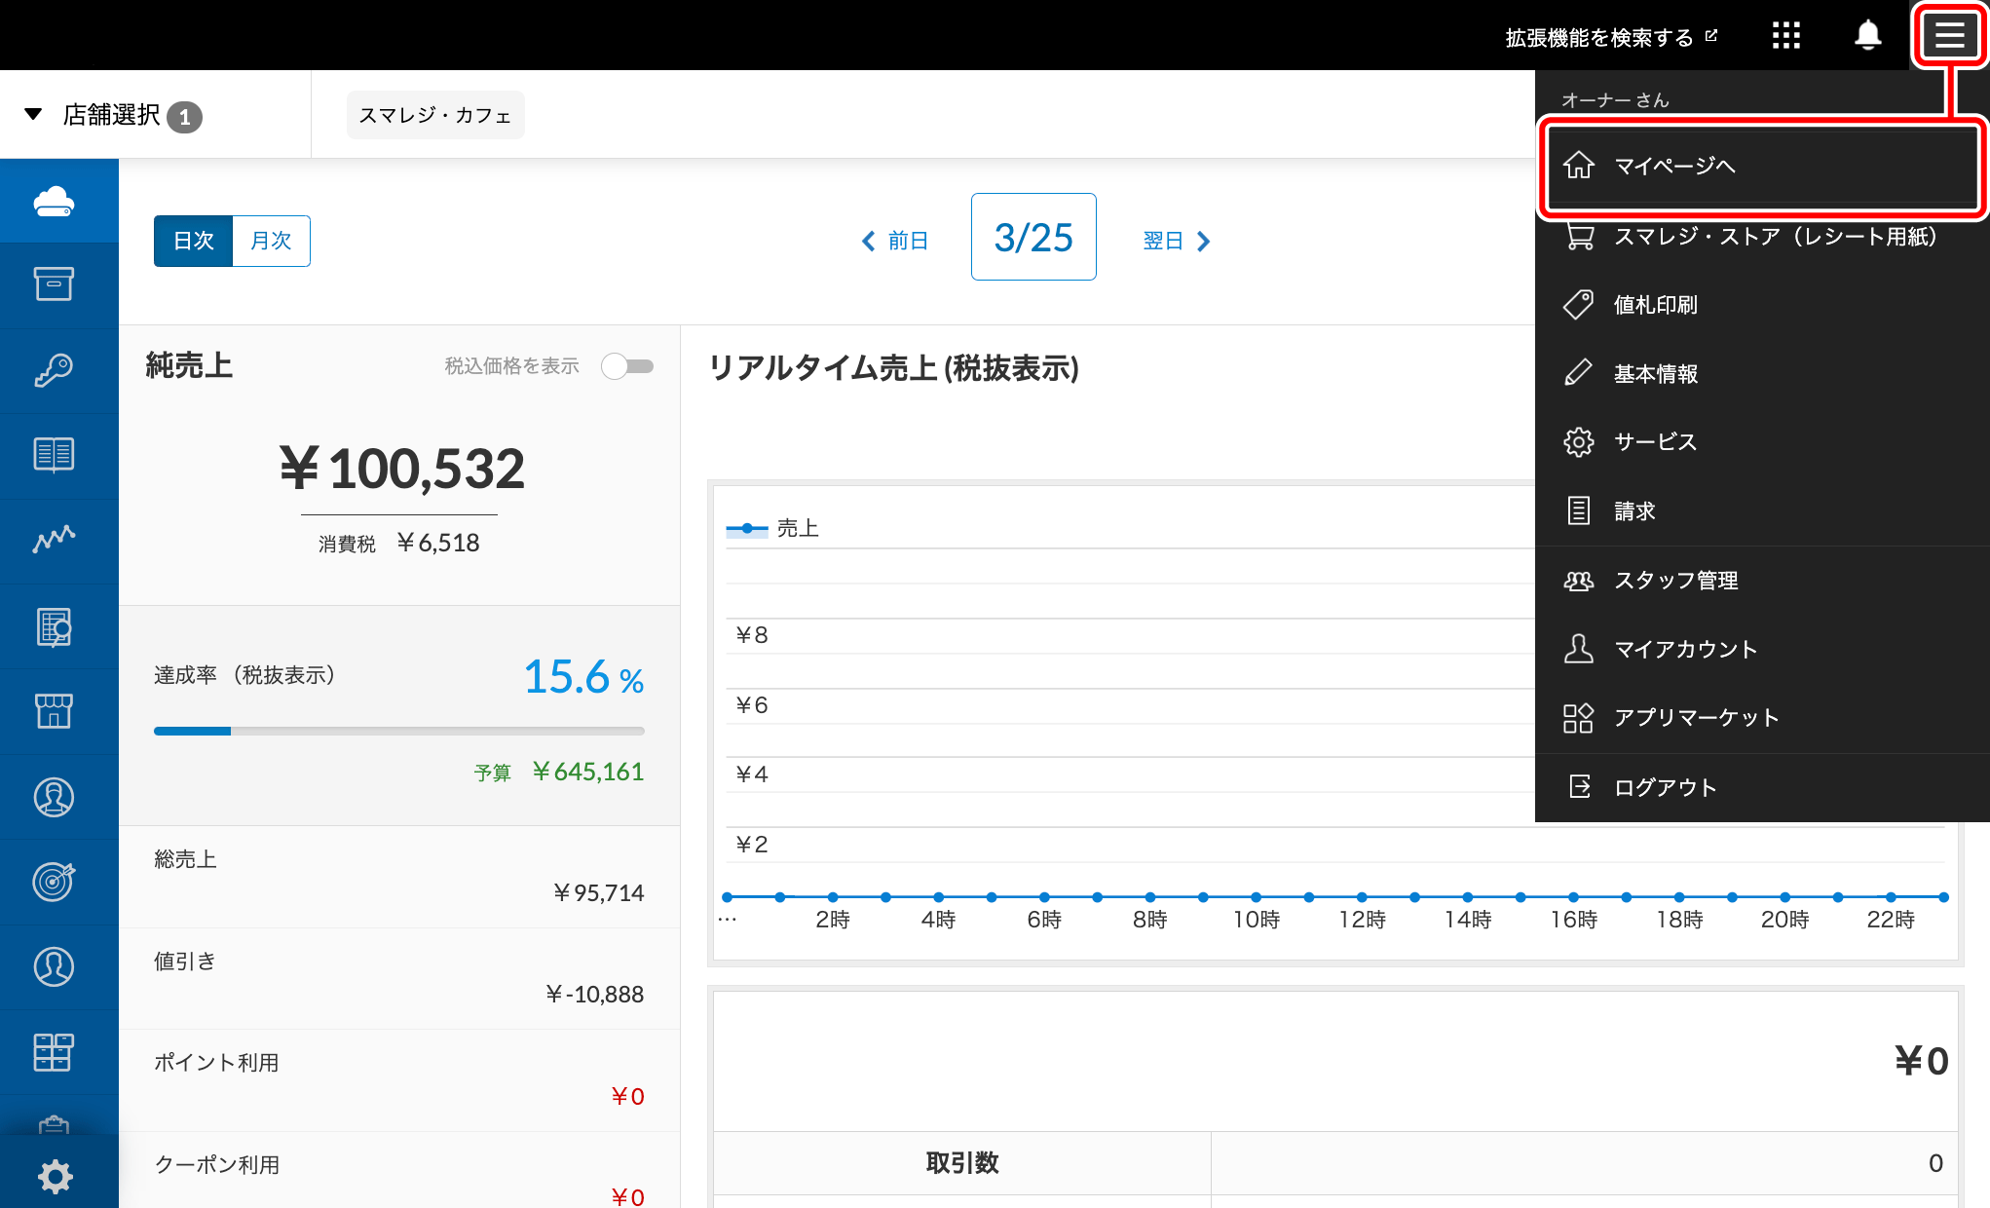
Task: Click the key icon in sidebar
Action: tap(55, 370)
